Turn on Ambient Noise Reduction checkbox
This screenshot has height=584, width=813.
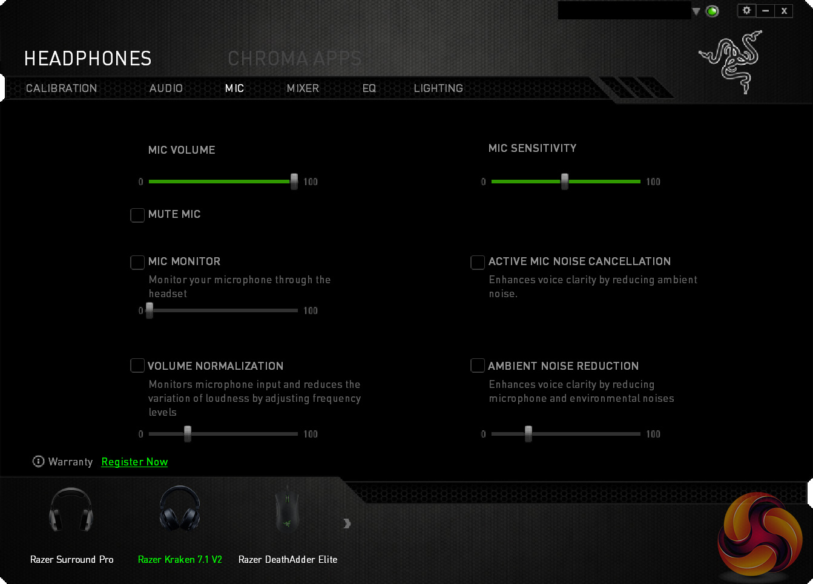478,366
